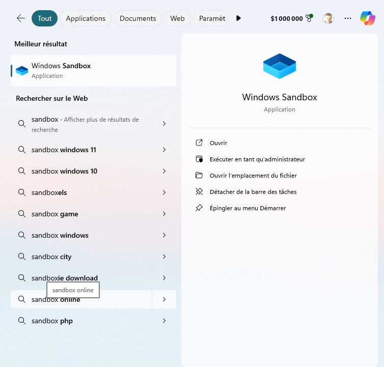Viewport: 384px width, 367px height.
Task: Expand chevron for sandbox windows 10
Action: click(164, 171)
